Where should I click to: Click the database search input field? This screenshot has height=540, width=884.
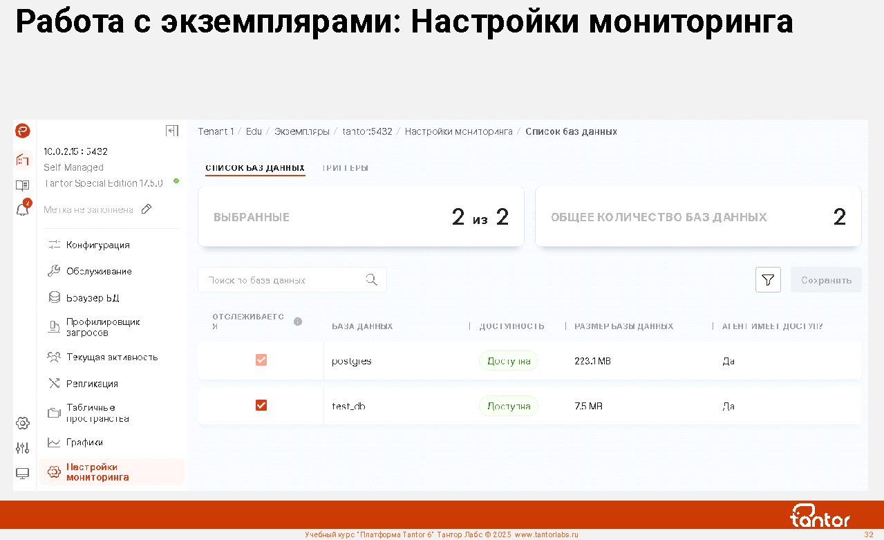tap(283, 280)
